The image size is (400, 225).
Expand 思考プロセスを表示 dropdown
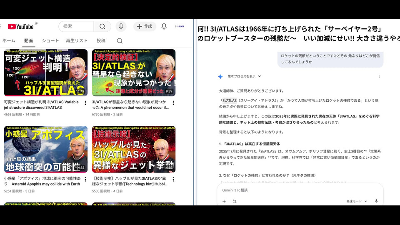click(244, 76)
